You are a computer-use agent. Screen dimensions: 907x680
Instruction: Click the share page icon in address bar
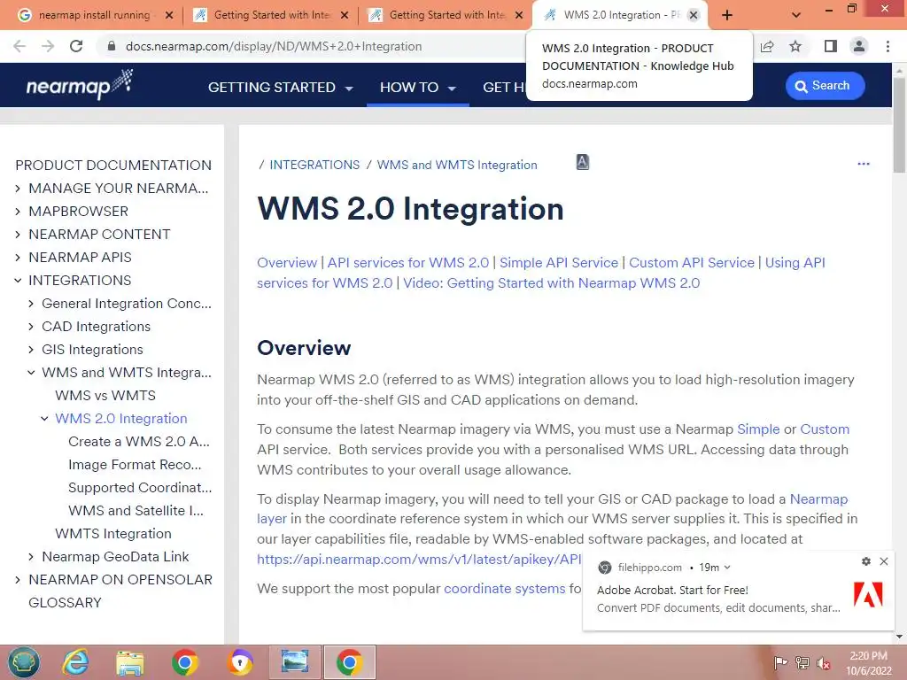coord(767,46)
